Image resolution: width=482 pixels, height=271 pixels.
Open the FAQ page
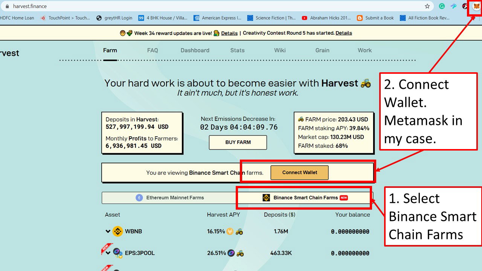(153, 50)
